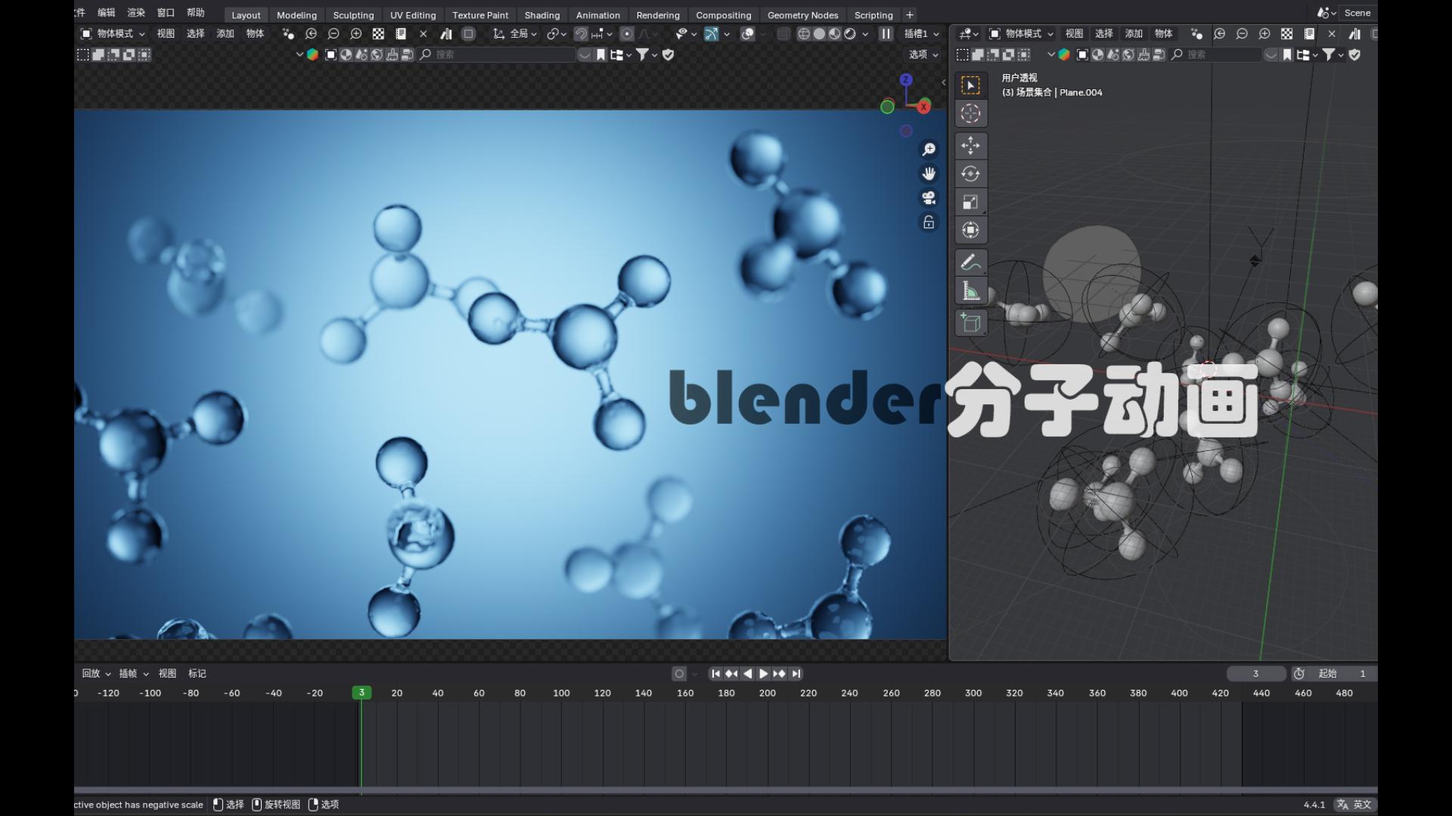1452x816 pixels.
Task: Click the zoom magnifier gizmo in left viewport
Action: coord(929,150)
